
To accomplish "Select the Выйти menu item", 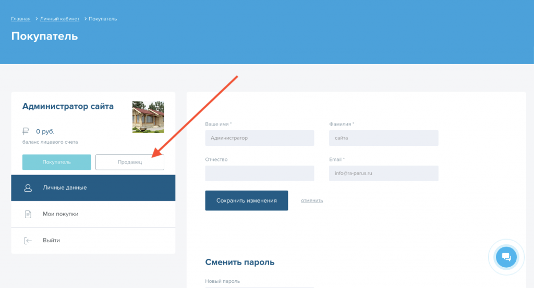I will [x=93, y=241].
